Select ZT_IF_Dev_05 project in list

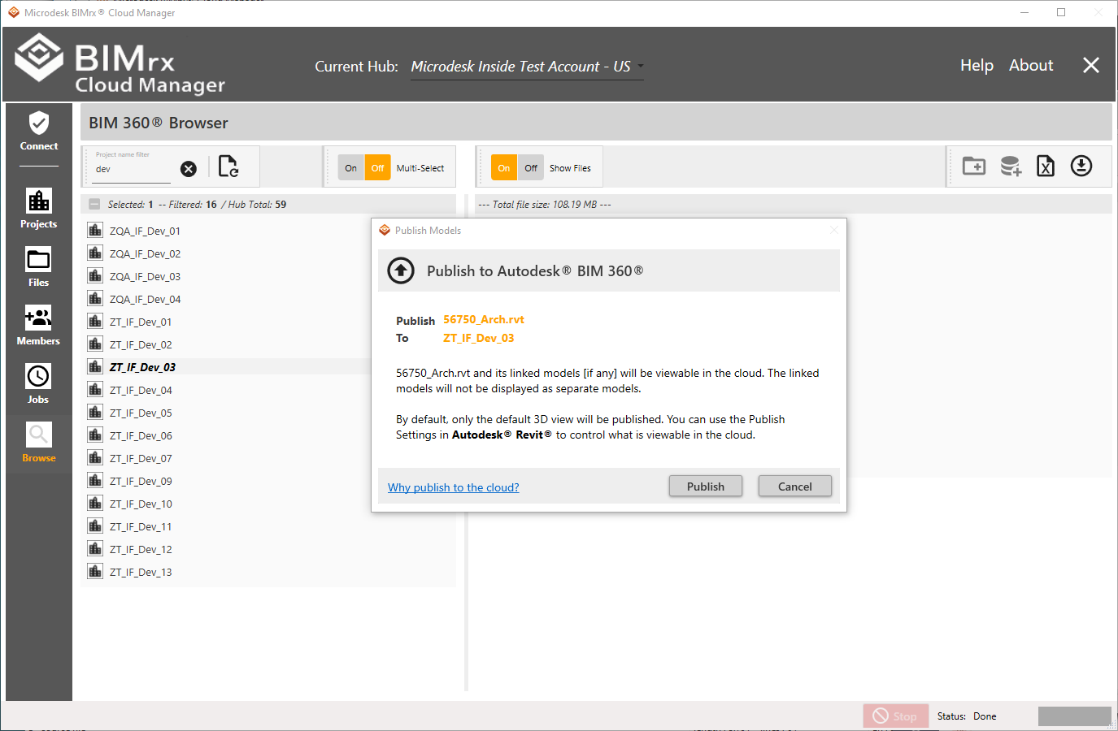[141, 413]
